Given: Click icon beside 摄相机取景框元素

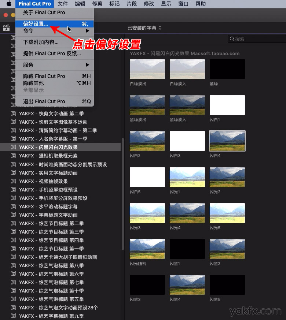Looking at the screenshot, I should click(x=14, y=156).
